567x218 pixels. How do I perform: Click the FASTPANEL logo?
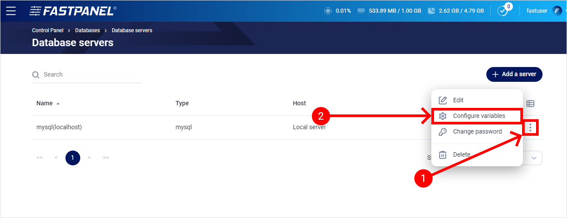click(x=73, y=11)
